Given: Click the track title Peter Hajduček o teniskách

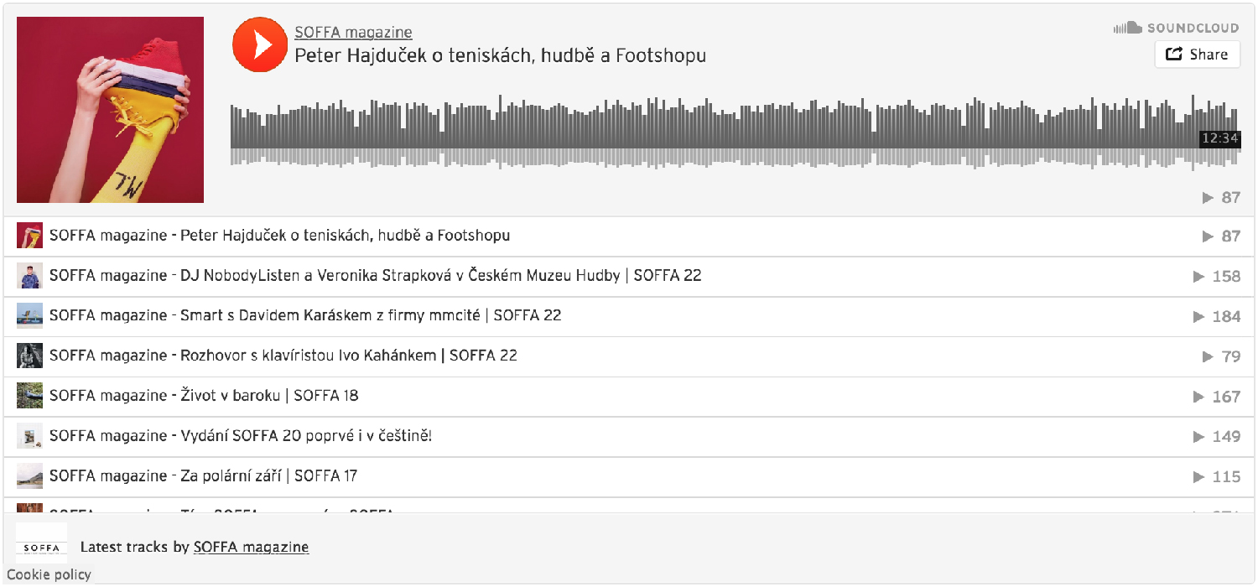Looking at the screenshot, I should point(500,56).
